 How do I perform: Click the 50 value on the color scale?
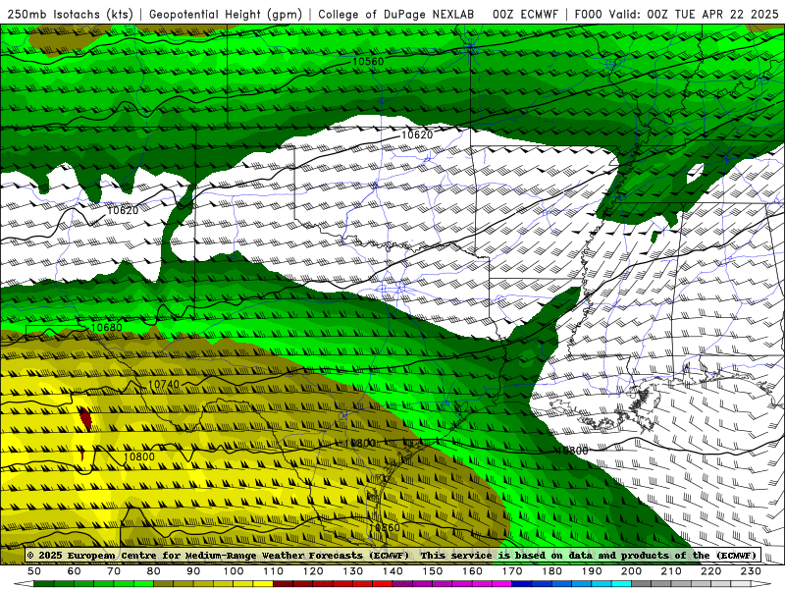(34, 571)
